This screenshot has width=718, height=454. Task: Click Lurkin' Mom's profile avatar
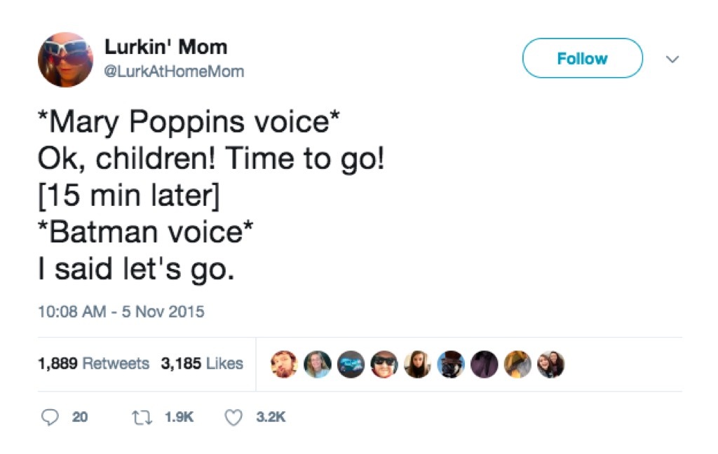(x=67, y=60)
